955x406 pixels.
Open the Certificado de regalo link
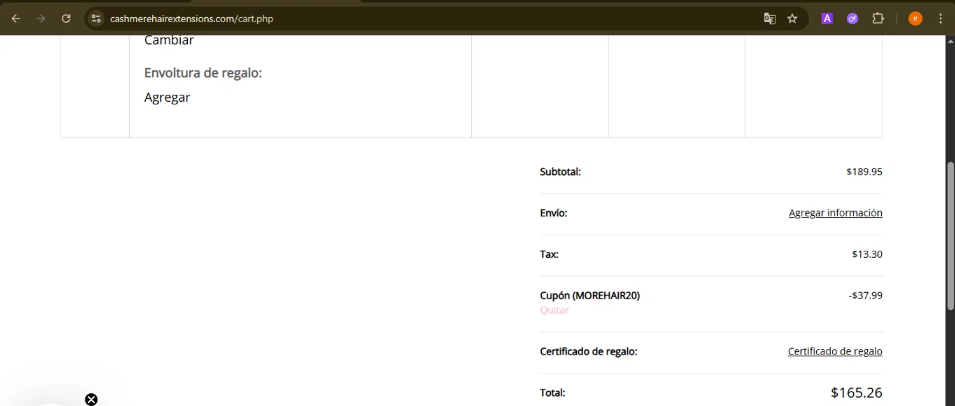click(835, 351)
